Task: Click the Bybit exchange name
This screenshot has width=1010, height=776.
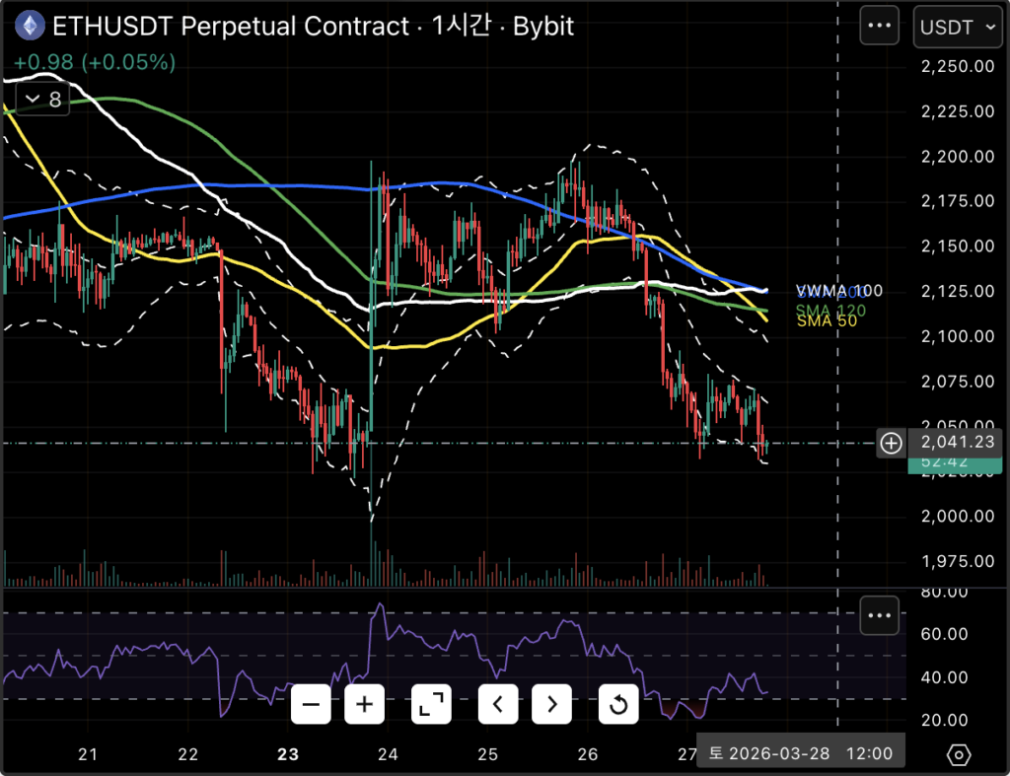Action: (x=543, y=26)
